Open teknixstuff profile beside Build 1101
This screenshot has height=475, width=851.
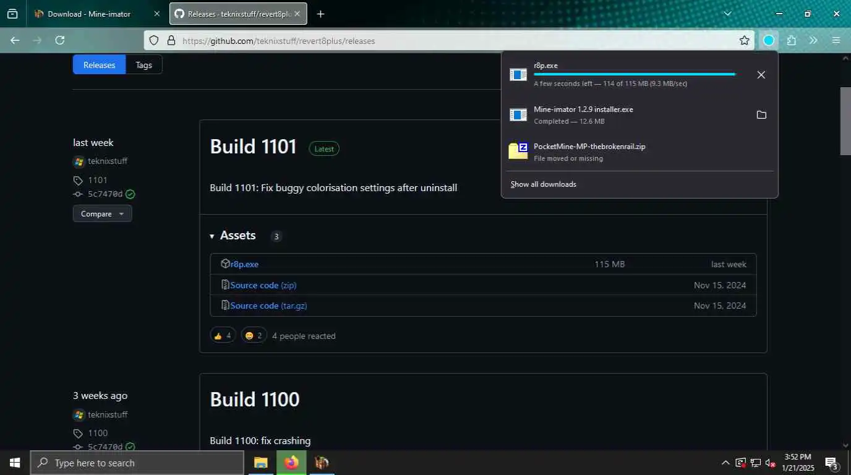tap(108, 161)
